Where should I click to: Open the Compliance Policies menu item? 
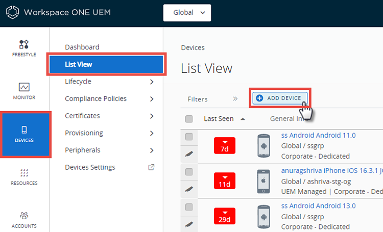pyautogui.click(x=96, y=98)
